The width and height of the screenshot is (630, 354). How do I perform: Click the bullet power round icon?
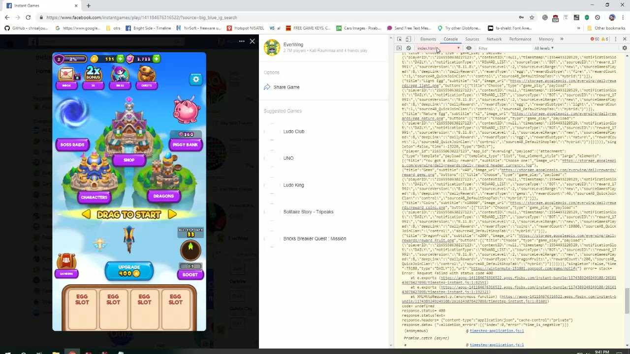(x=190, y=250)
